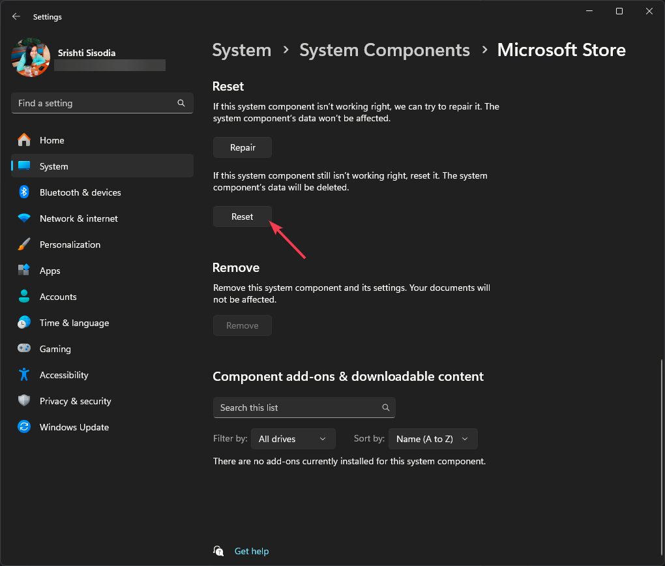Viewport: 665px width, 566px height.
Task: Open the Get help link
Action: [252, 551]
